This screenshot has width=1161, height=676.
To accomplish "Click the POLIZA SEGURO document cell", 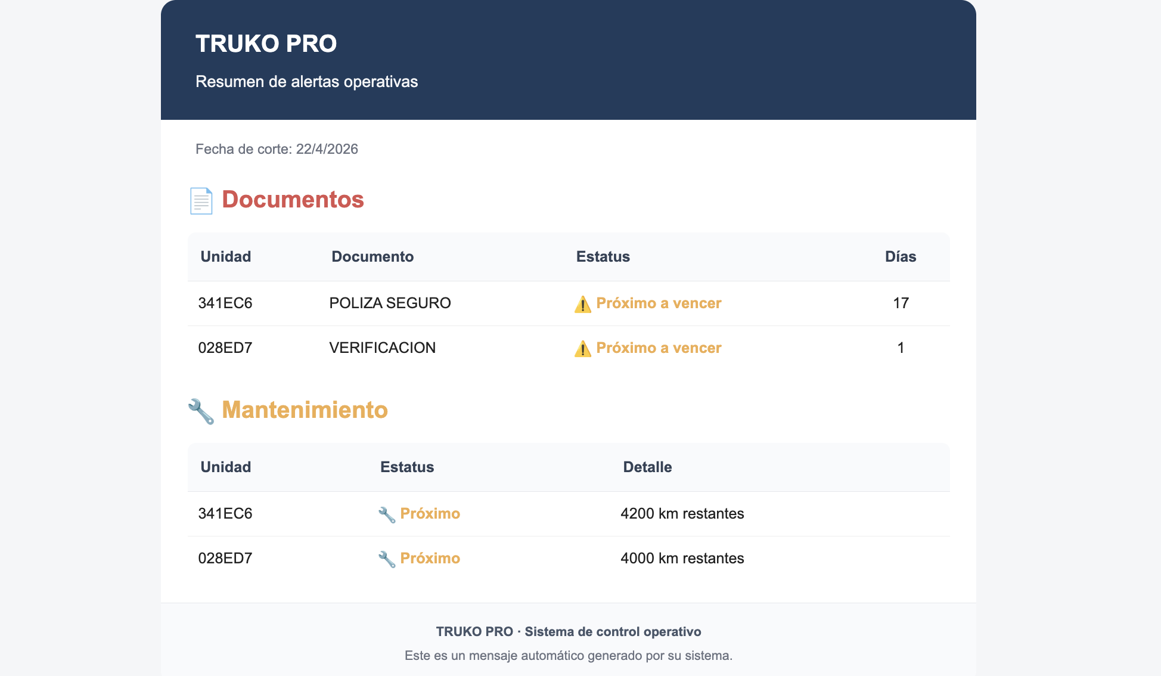I will 390,303.
